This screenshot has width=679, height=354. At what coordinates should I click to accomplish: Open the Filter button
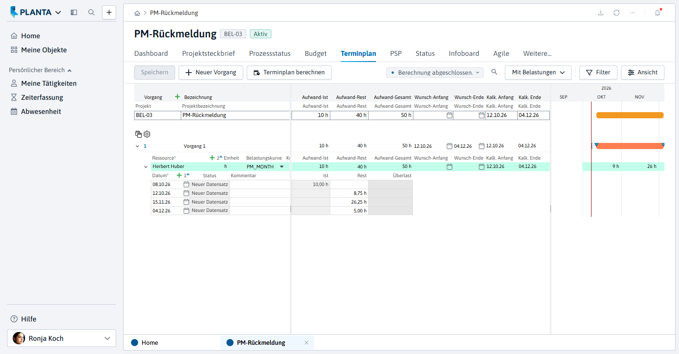pos(598,73)
